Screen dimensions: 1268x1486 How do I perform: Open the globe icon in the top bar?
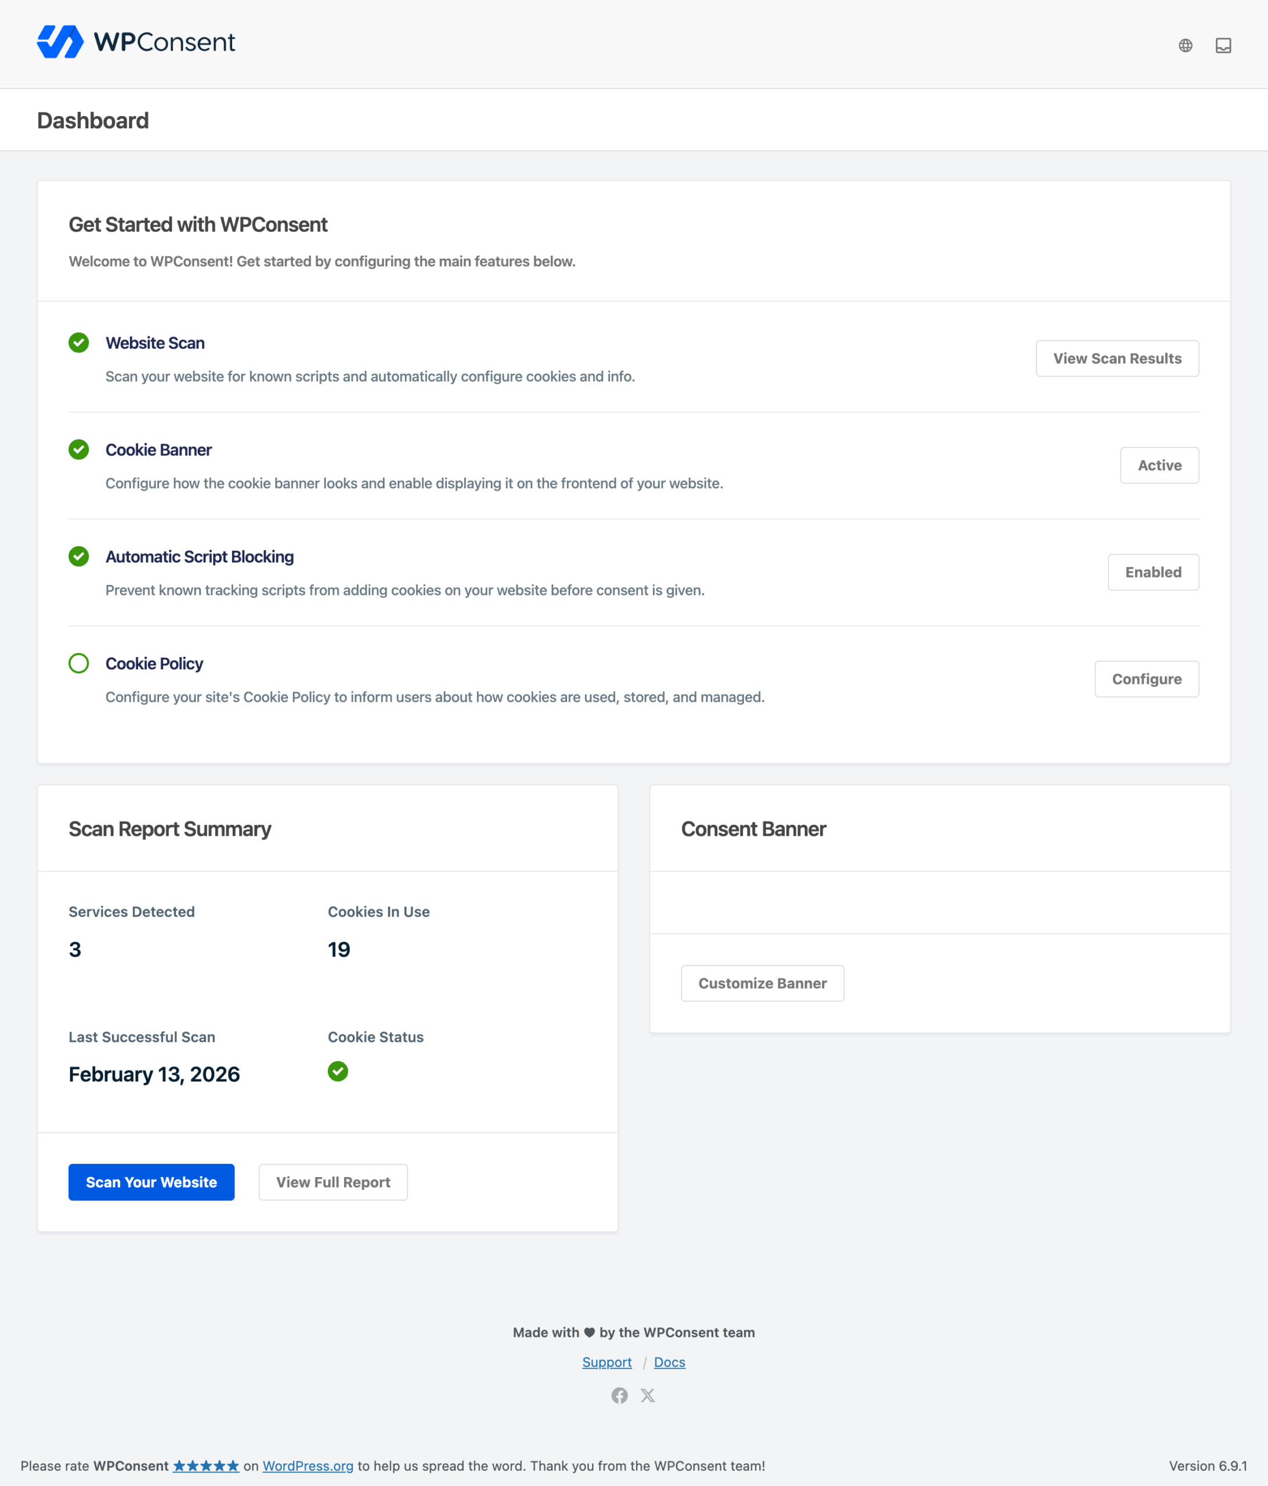click(1185, 45)
